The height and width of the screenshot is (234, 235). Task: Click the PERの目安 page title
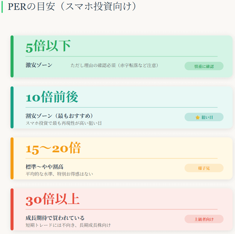72,7
